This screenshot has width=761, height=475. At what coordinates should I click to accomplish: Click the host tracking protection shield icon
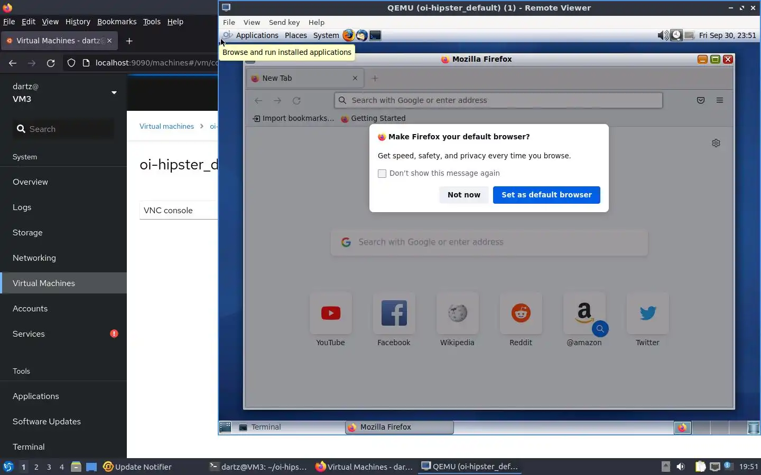pos(71,63)
